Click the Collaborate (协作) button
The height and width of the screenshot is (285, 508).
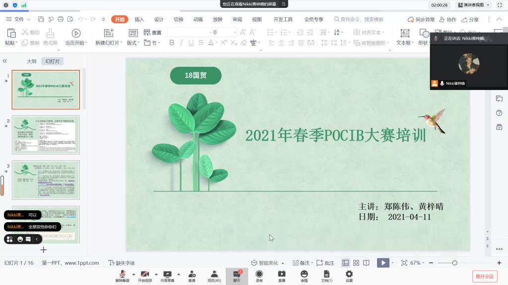448,19
